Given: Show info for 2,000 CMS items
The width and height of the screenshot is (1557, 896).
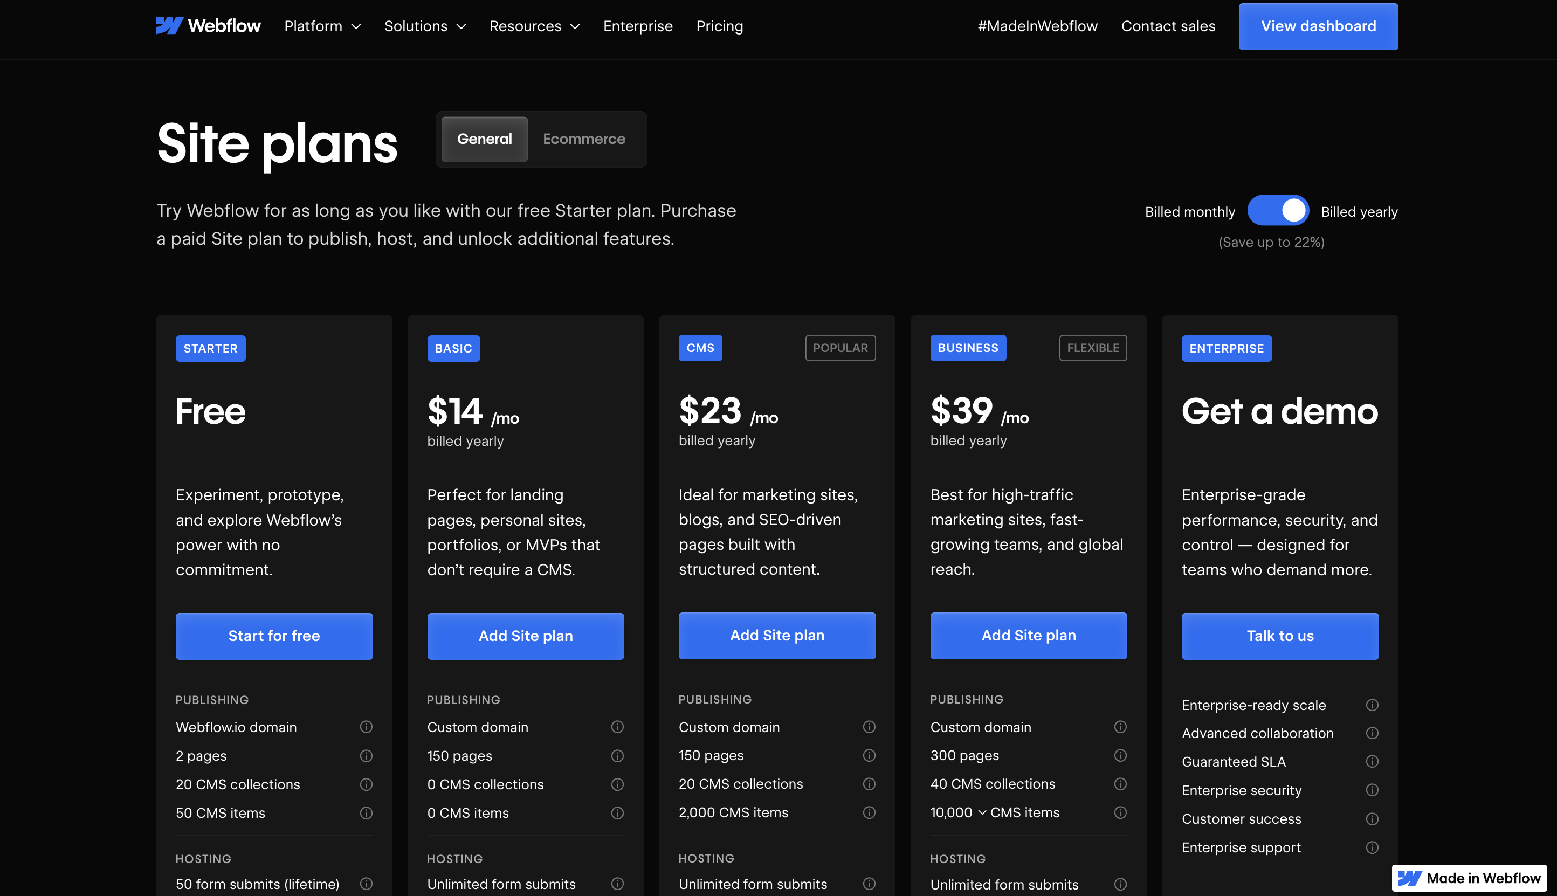Looking at the screenshot, I should point(869,812).
